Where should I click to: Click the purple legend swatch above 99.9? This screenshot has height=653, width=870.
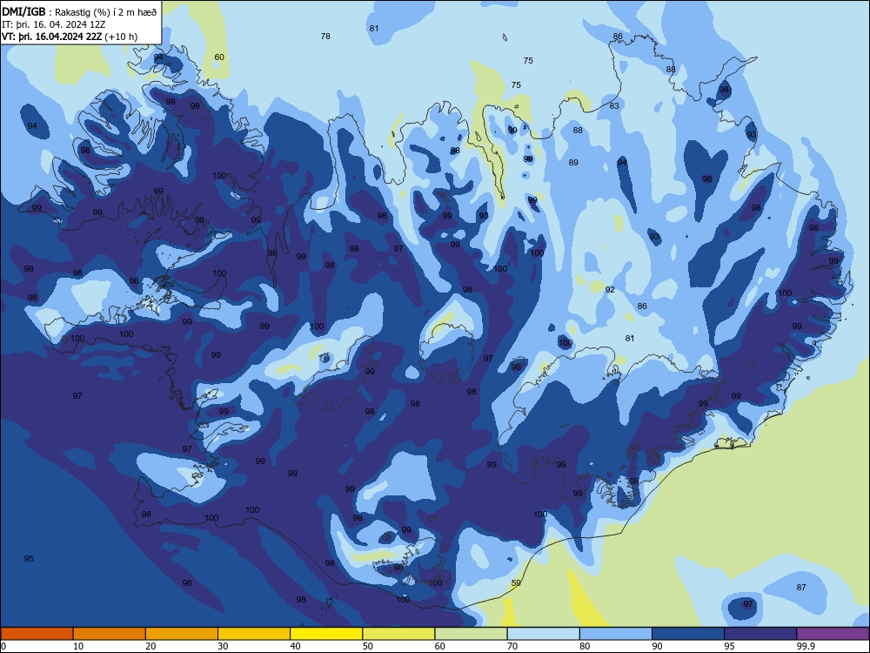(x=833, y=634)
